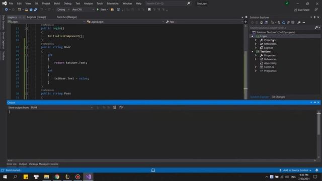Open the Extensions menu

pyautogui.click(x=113, y=4)
